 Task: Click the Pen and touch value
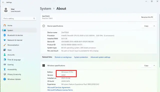pyautogui.click(x=80, y=51)
